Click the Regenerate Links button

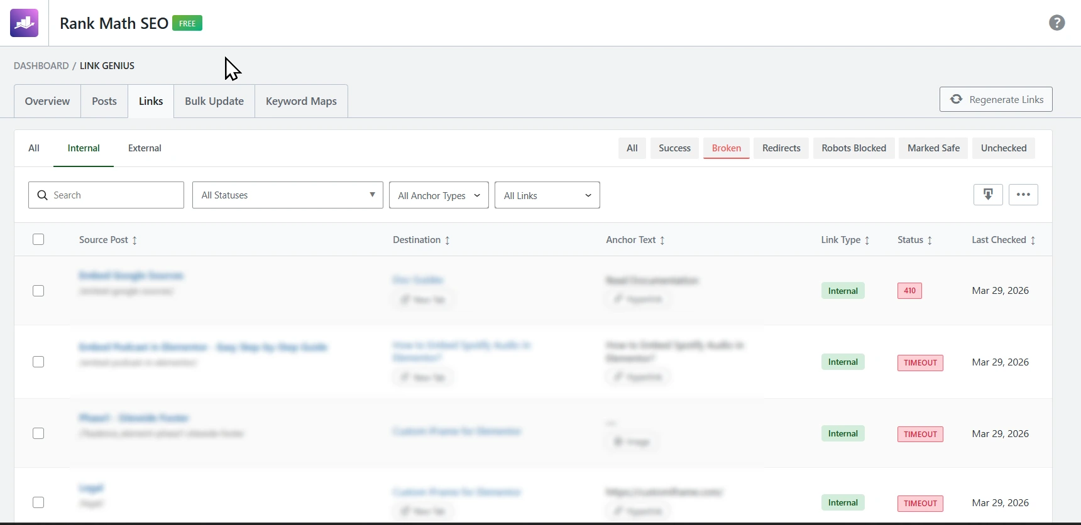click(x=996, y=99)
